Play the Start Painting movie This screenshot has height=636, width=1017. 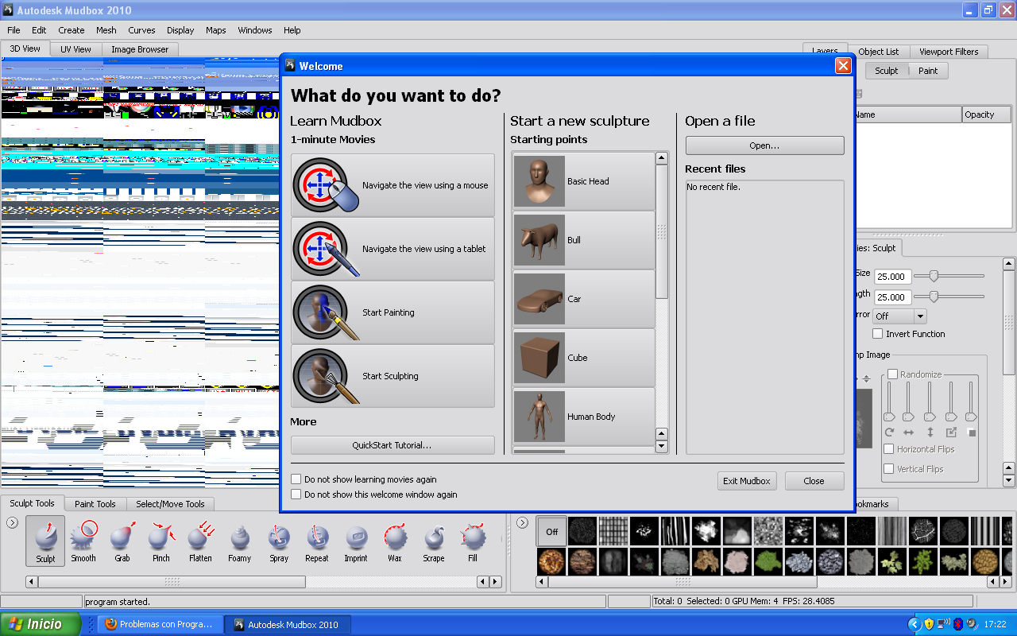392,312
